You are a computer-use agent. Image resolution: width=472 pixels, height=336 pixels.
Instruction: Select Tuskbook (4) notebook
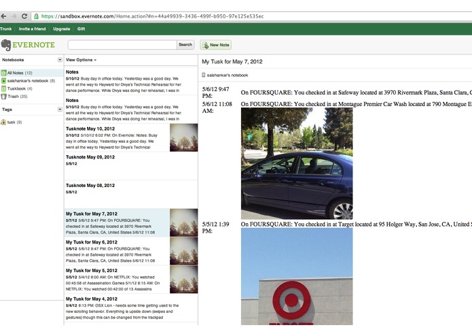click(x=32, y=88)
